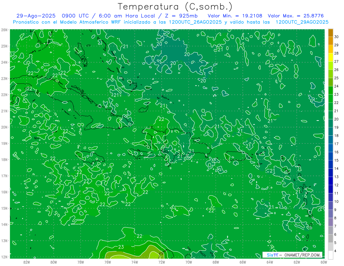Click the "80W" longitude label
Screen dimensions: 344x266
54,262
